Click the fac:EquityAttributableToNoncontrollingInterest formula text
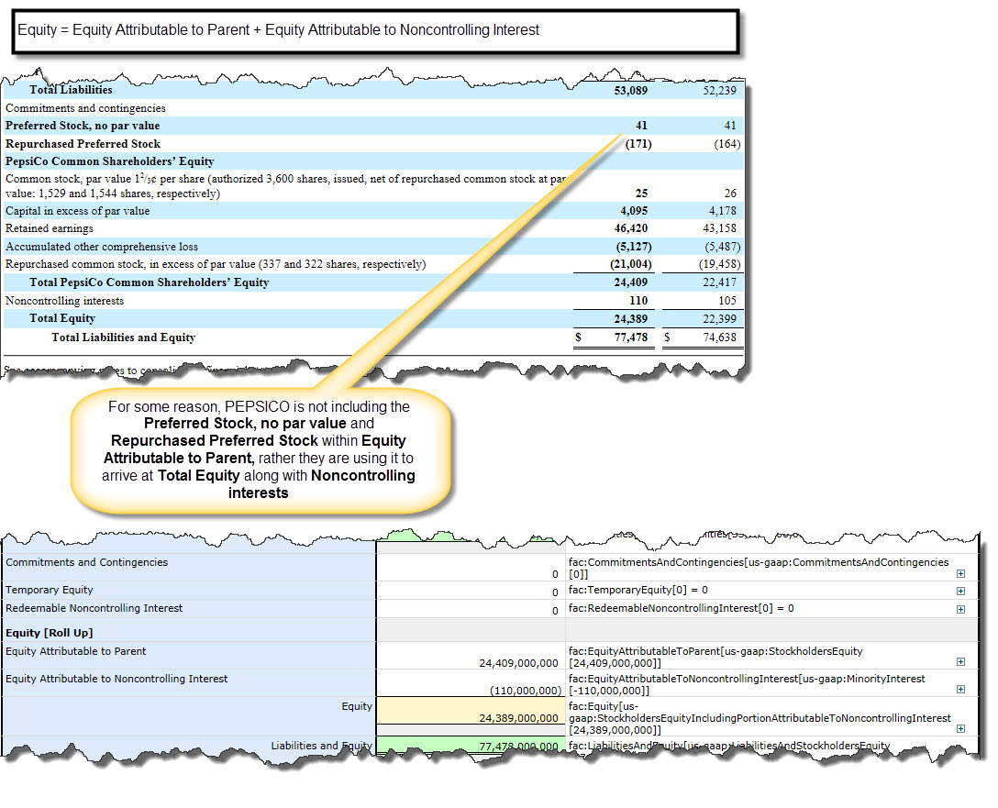This screenshot has width=998, height=808. click(x=747, y=684)
